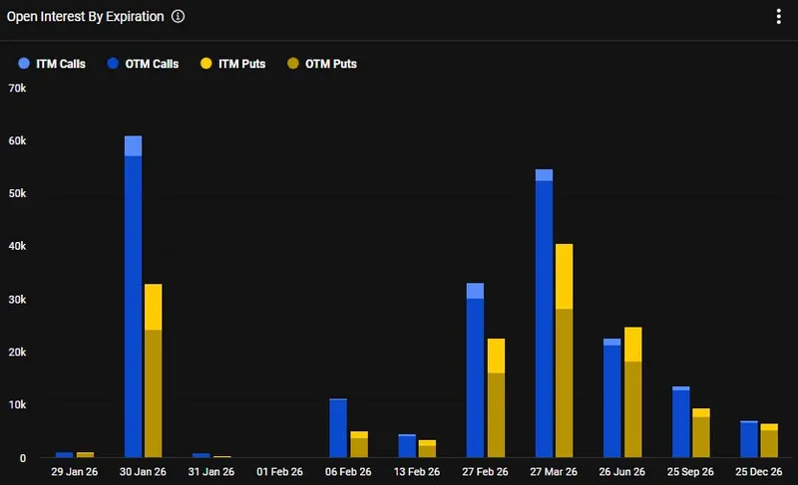Click the 06 Feb 26 blue calls bar
This screenshot has width=798, height=485.
click(x=338, y=428)
